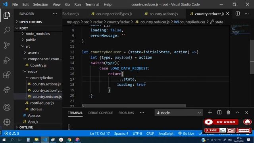The image size is (254, 143).
Task: Open the File menu
Action: (15, 4)
